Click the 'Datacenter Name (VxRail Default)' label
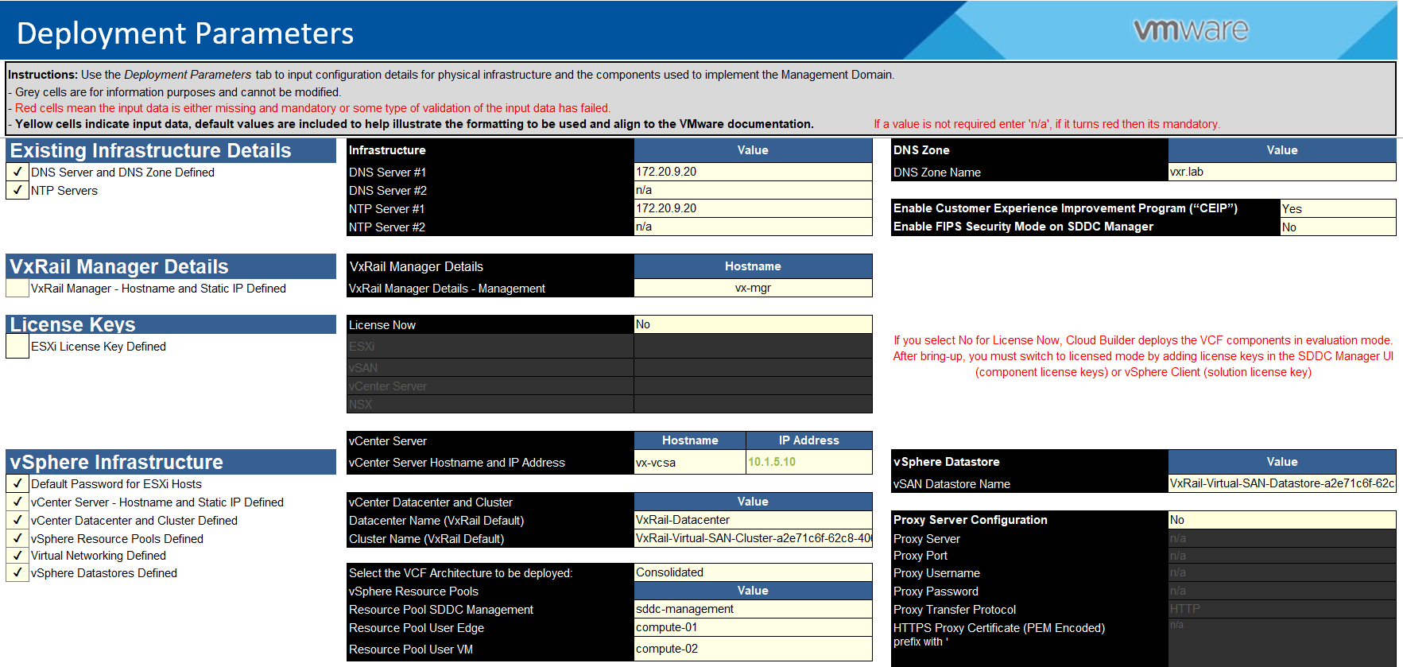 [436, 521]
